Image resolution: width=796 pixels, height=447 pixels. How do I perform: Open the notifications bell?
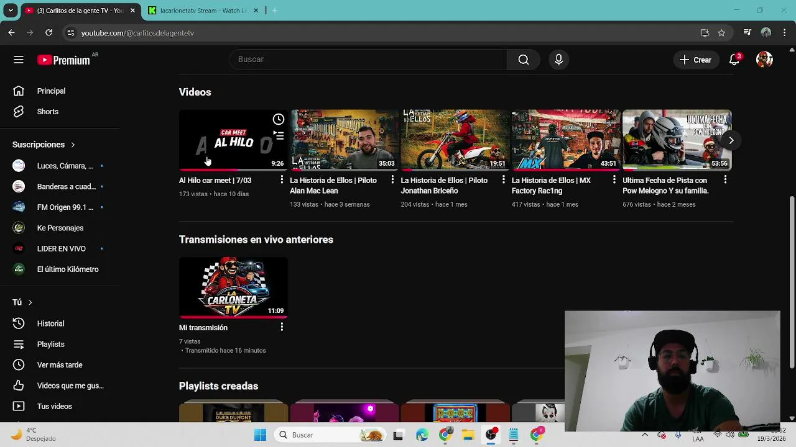point(734,60)
